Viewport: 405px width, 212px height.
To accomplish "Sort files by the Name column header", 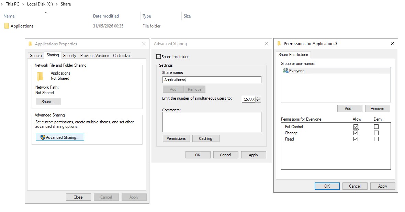I will (9, 16).
